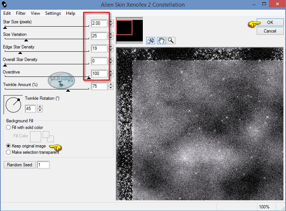This screenshot has height=211, width=286.
Task: Click the Overdrive slider handle
Action: coord(89,78)
